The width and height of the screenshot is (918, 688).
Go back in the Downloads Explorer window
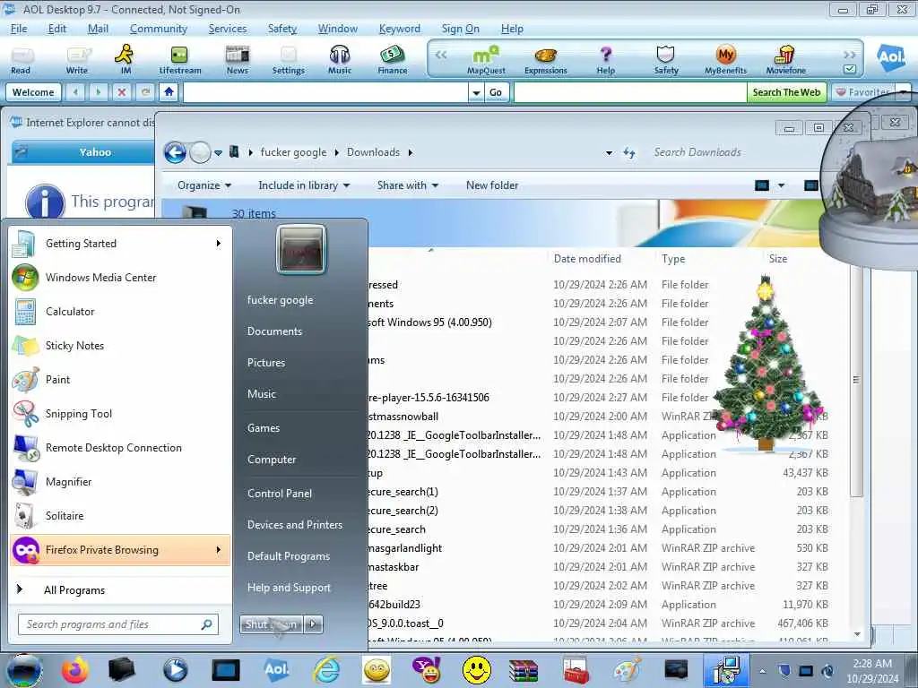click(175, 152)
